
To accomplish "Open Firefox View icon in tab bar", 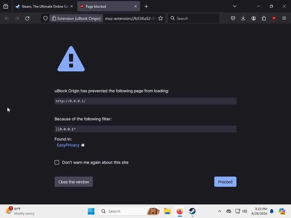I will [6, 7].
